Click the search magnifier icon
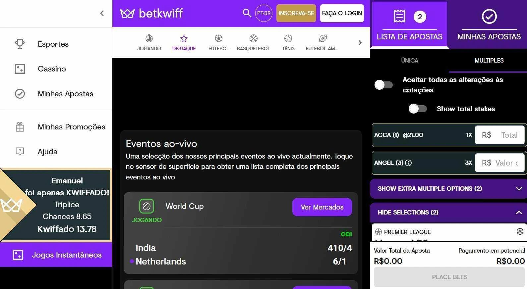Image resolution: width=527 pixels, height=289 pixels. 247,13
